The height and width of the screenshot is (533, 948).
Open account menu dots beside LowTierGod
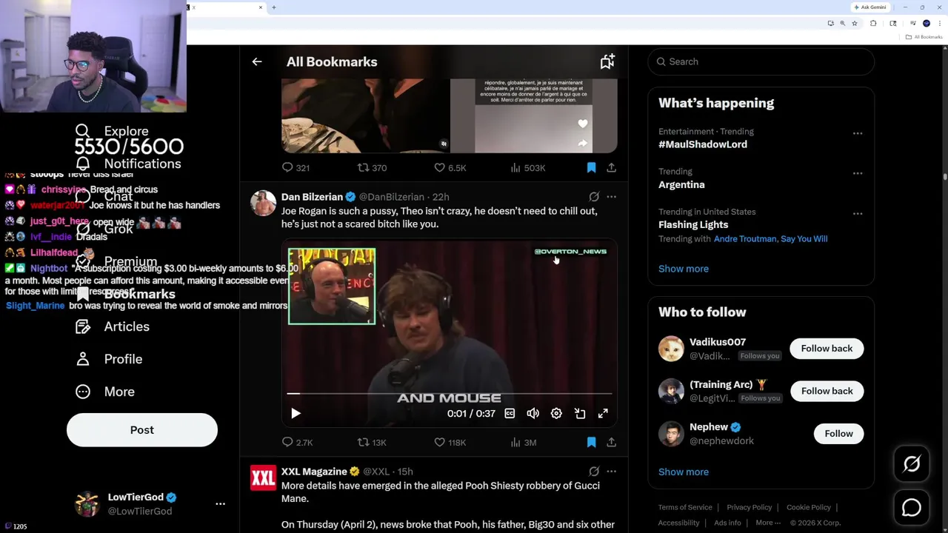coord(220,504)
